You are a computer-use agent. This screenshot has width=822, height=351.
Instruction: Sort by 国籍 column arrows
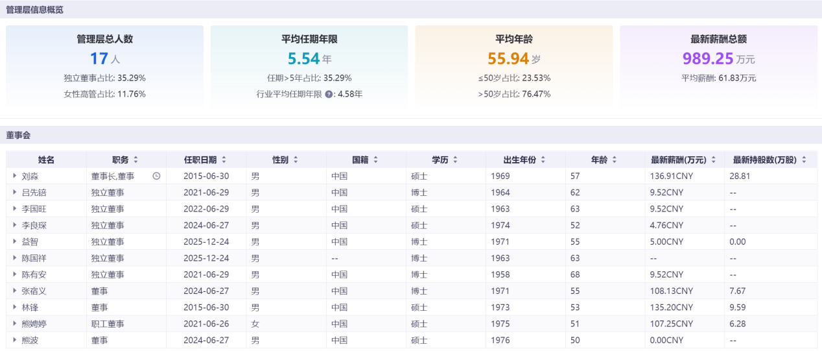[x=375, y=160]
